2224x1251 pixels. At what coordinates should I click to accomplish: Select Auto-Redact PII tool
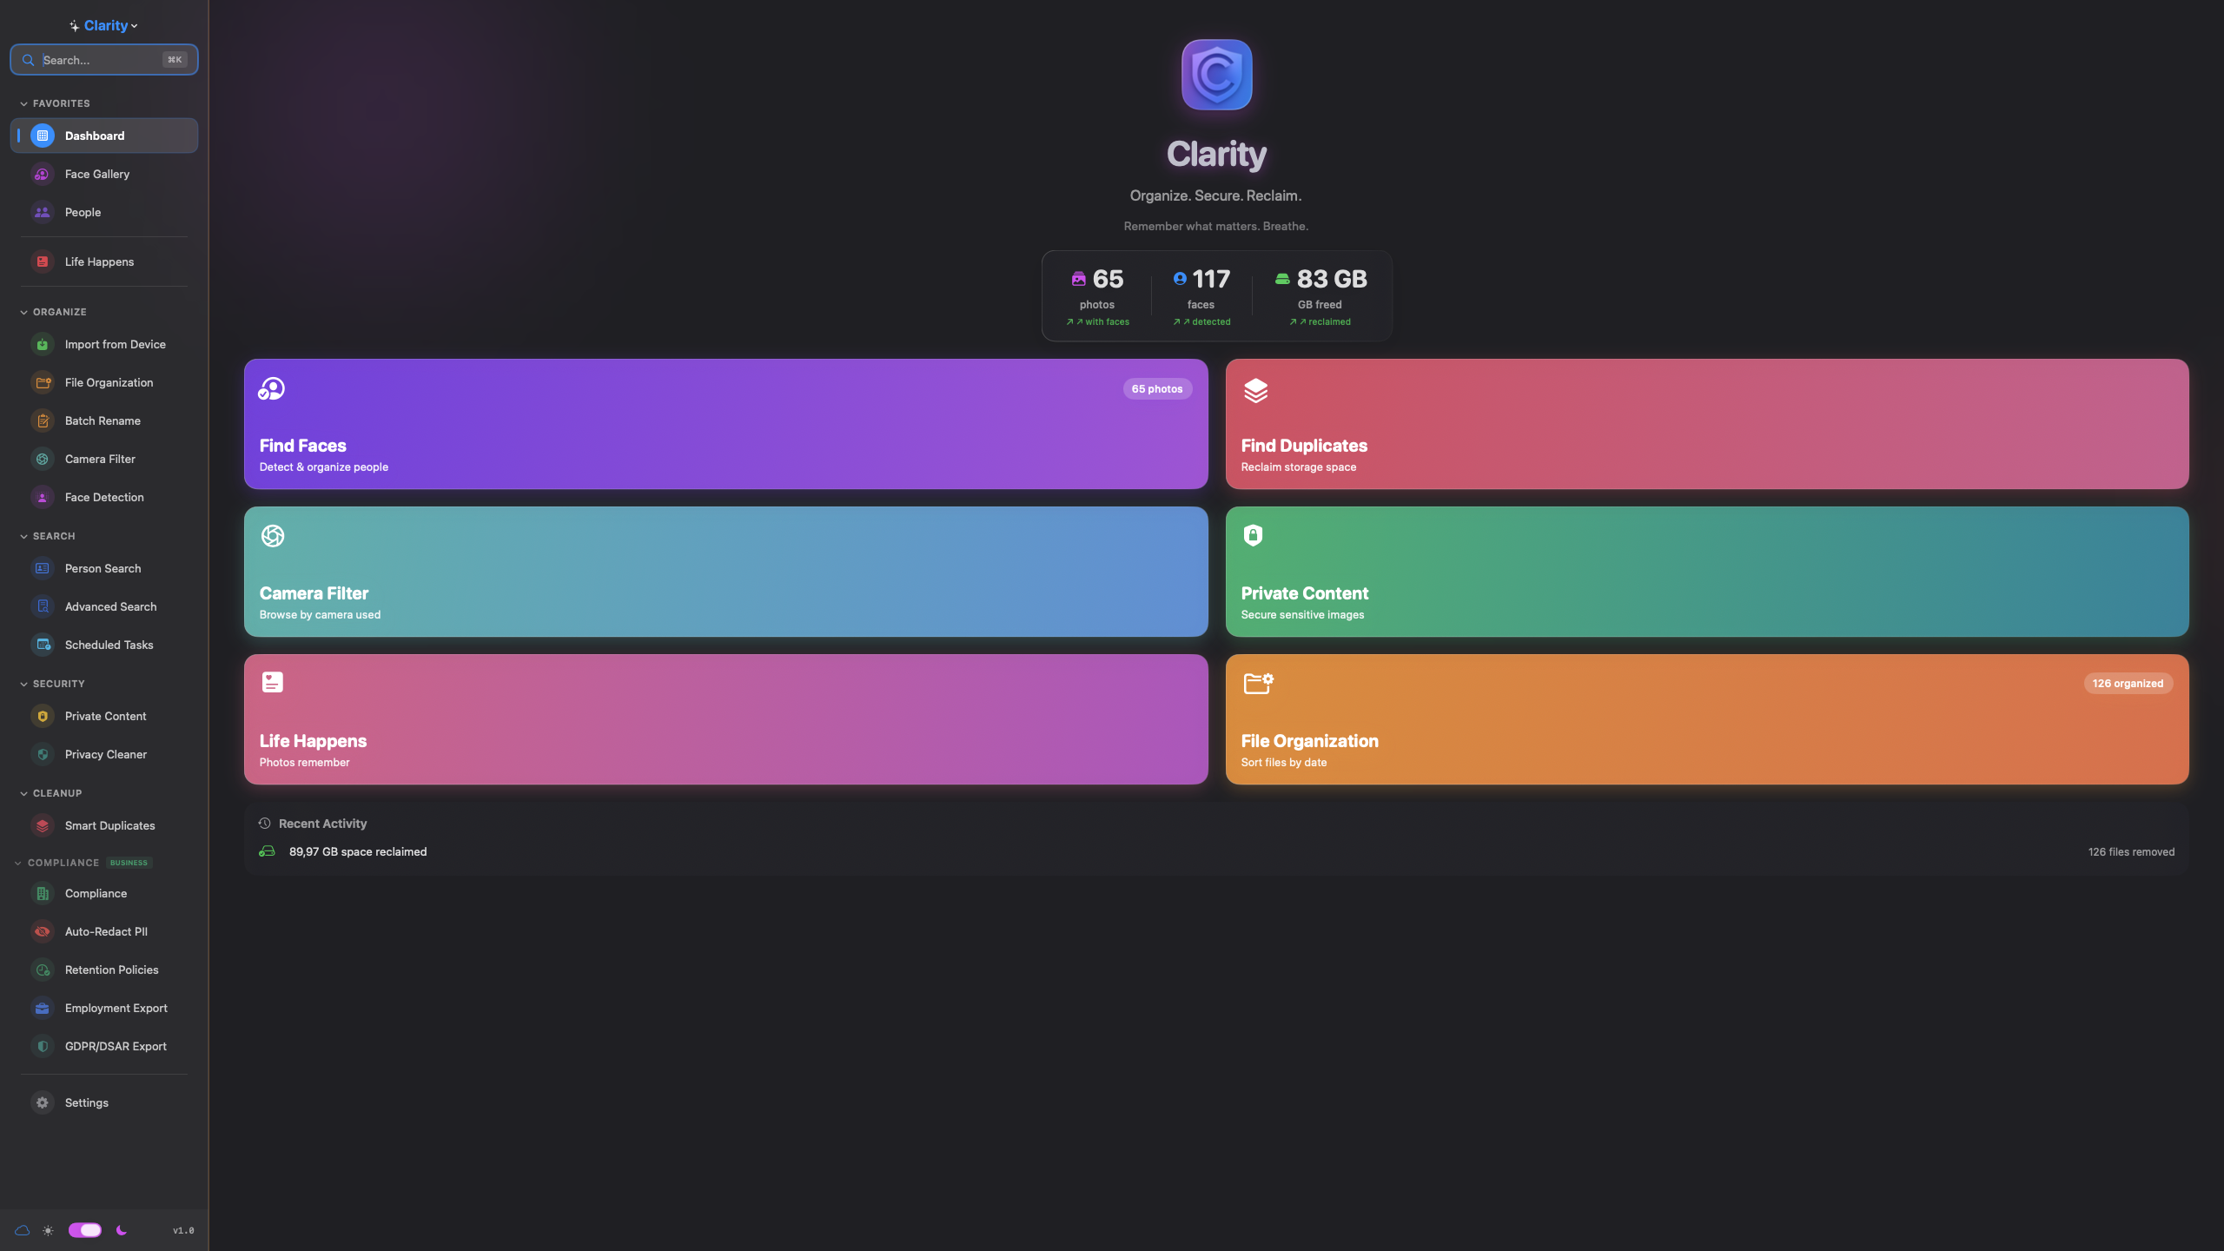(105, 931)
